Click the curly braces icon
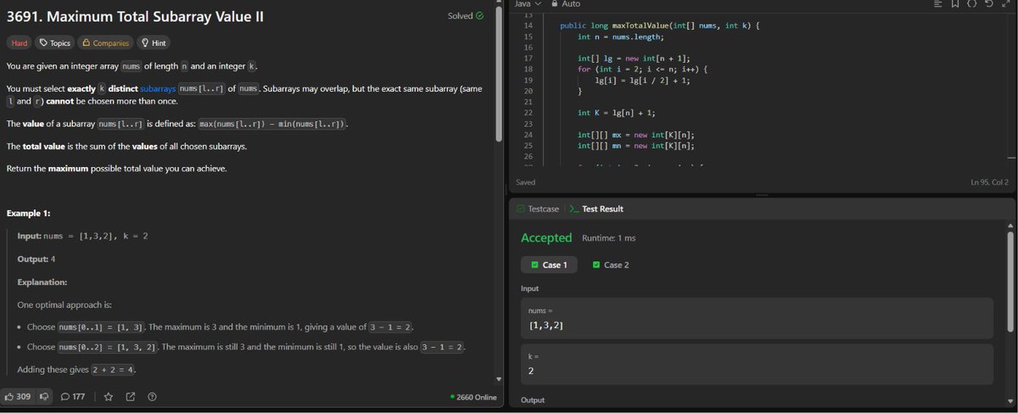 click(973, 4)
